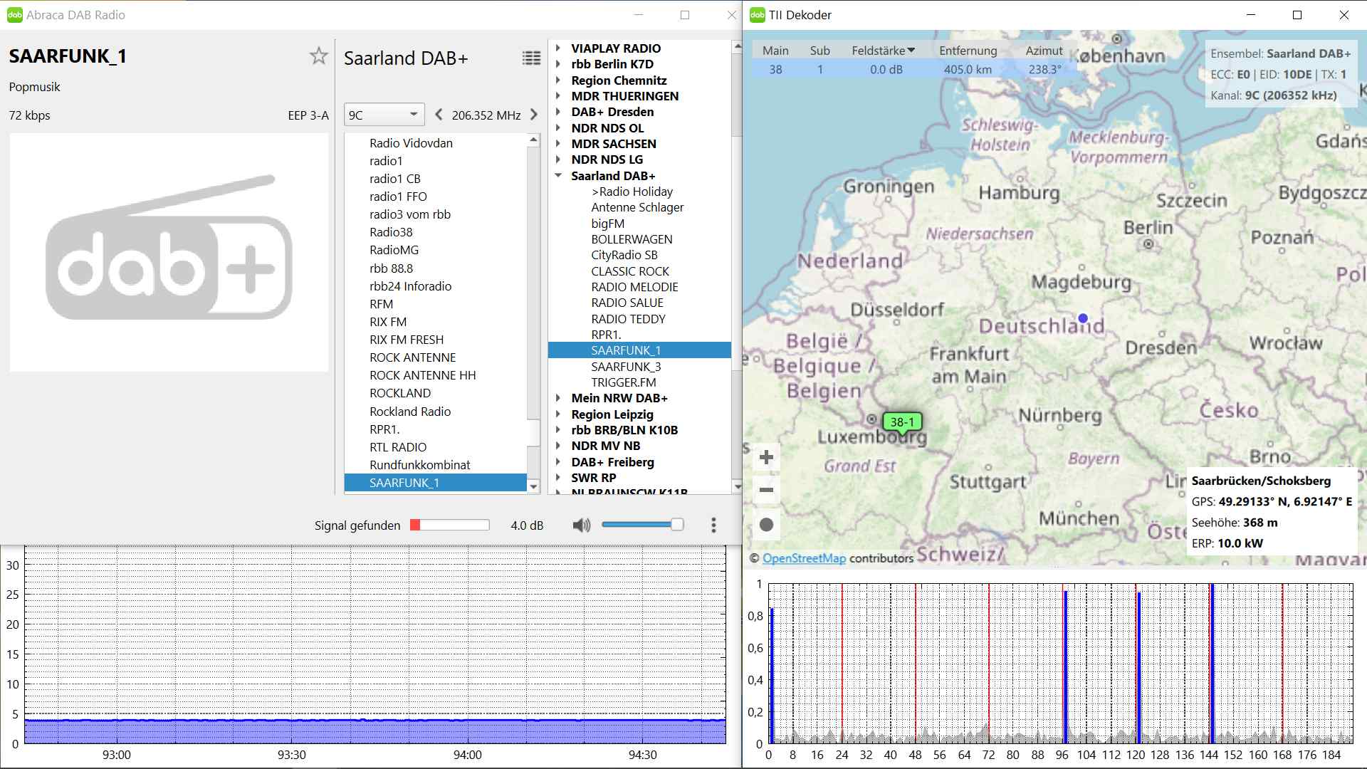
Task: Click the ensemble list view icon
Action: click(531, 58)
